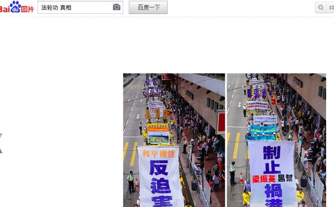The height and width of the screenshot is (207, 334).
Task: Click the zoom out magnifier icon
Action: click(x=321, y=7)
